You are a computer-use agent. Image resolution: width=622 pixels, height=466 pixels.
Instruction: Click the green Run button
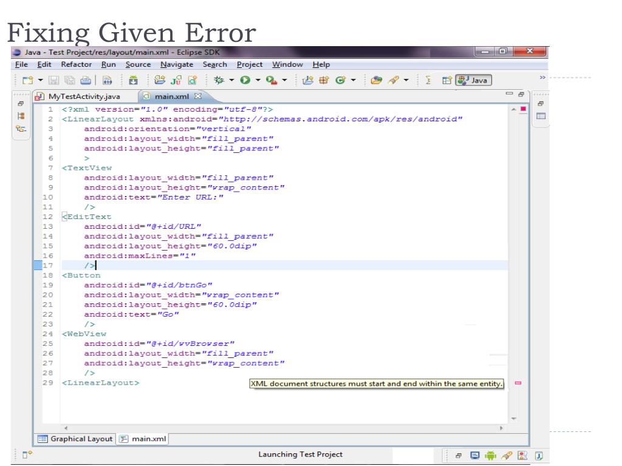(245, 80)
